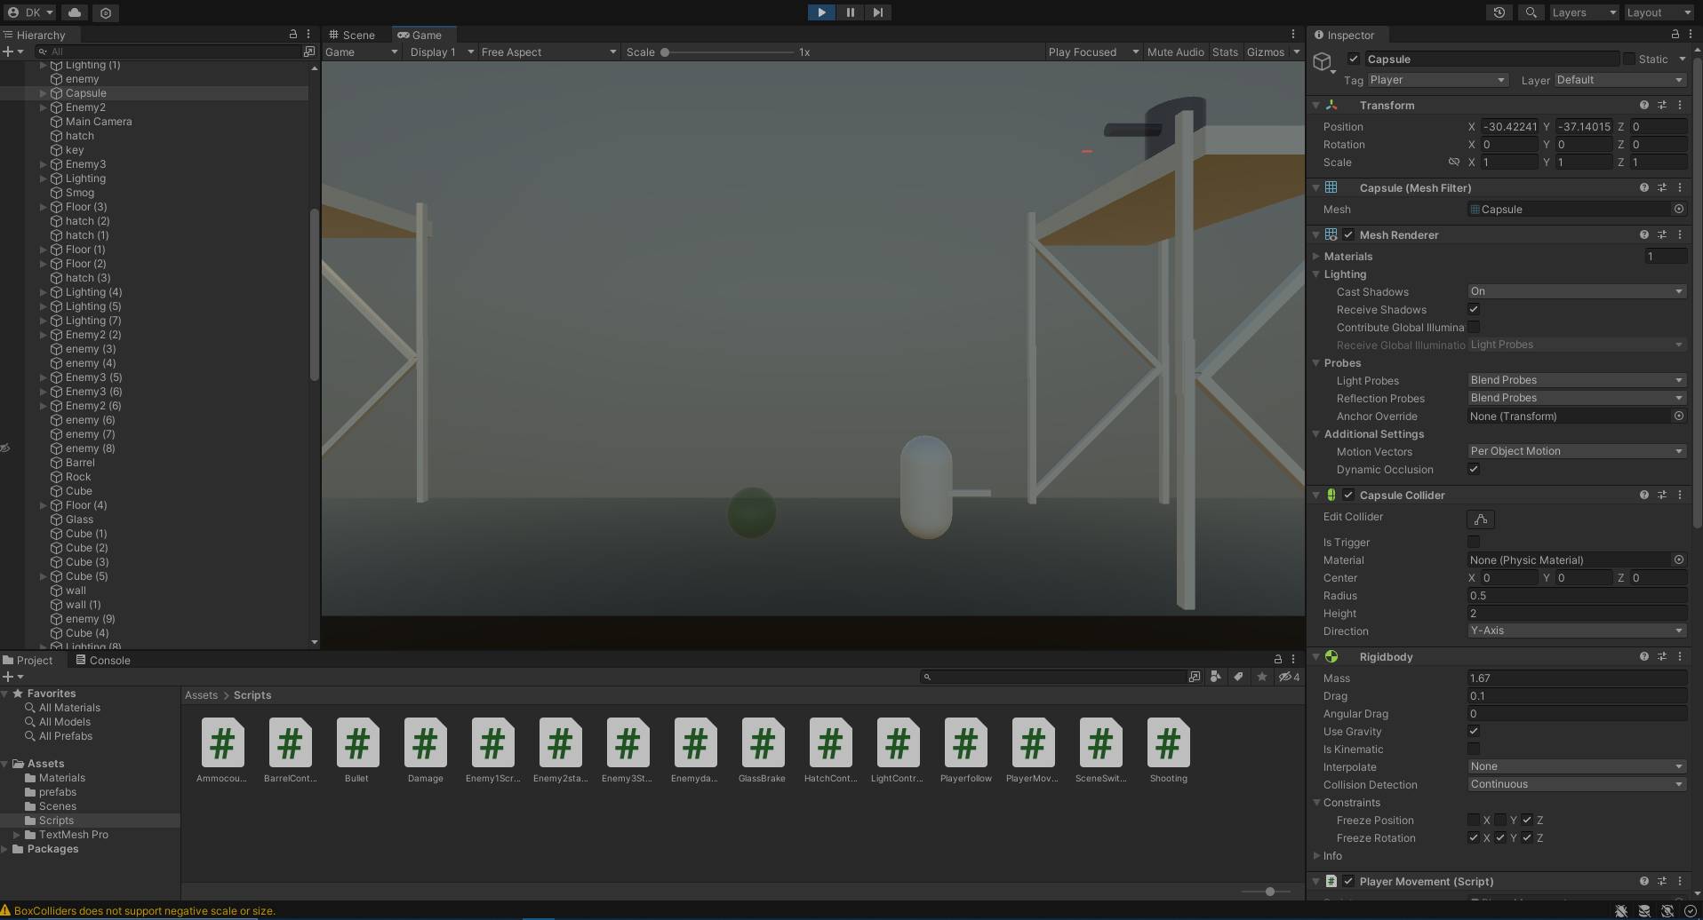The width and height of the screenshot is (1703, 920).
Task: Click the Mute Audio button
Action: pyautogui.click(x=1175, y=52)
